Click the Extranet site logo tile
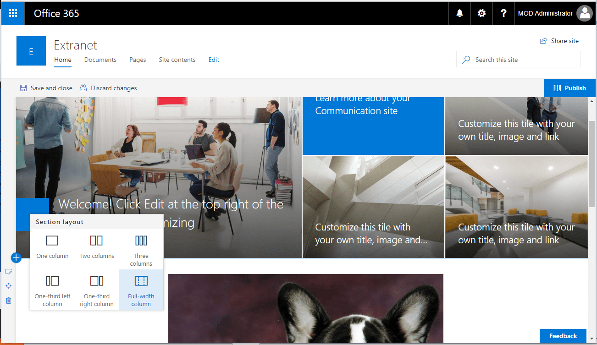Viewport: 597px width, 345px height. coord(31,51)
